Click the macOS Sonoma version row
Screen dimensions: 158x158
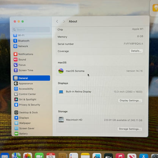pyautogui.click(x=100, y=71)
